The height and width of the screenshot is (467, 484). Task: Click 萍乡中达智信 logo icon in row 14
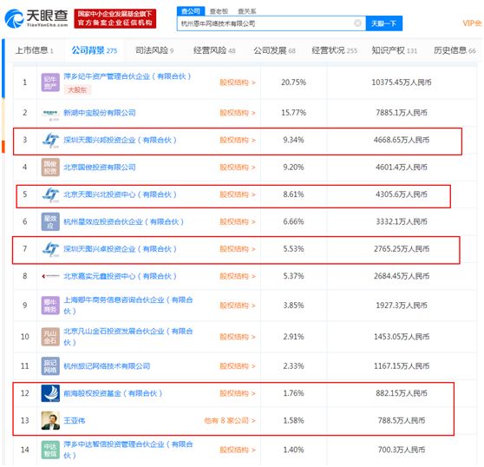[50, 450]
